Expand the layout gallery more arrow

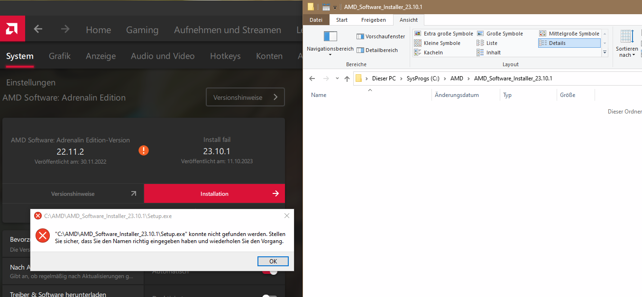tap(605, 53)
